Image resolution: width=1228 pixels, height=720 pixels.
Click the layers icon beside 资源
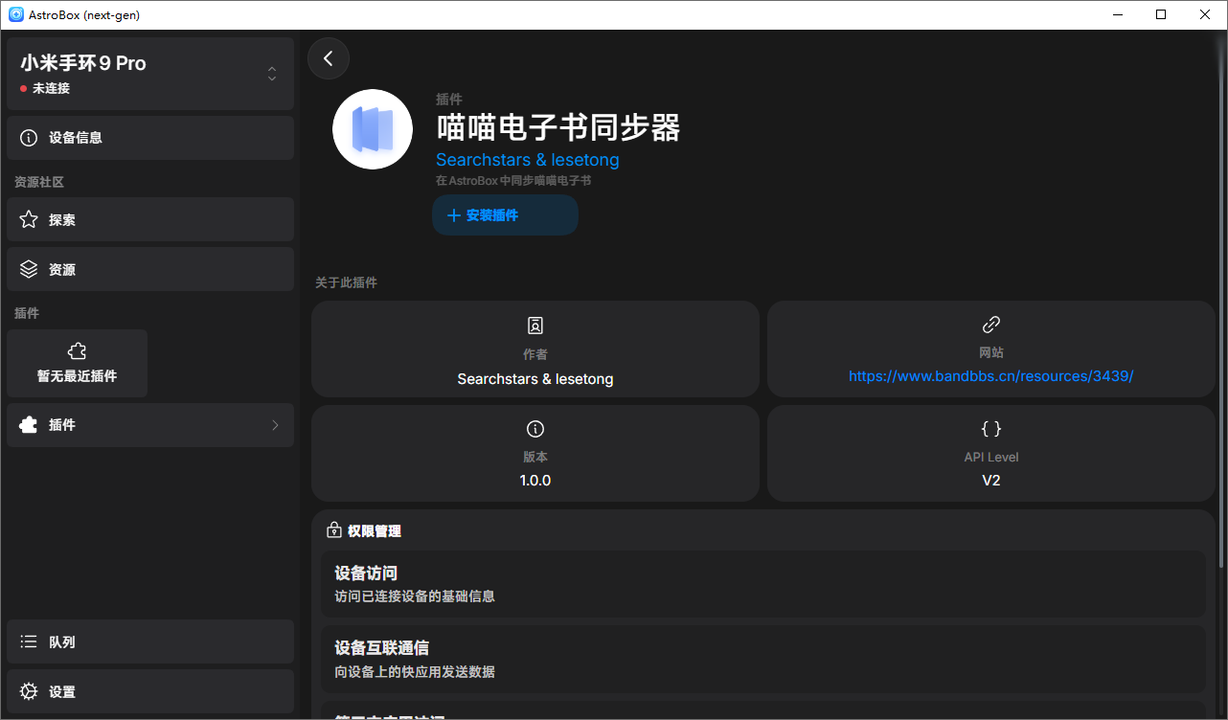(29, 270)
